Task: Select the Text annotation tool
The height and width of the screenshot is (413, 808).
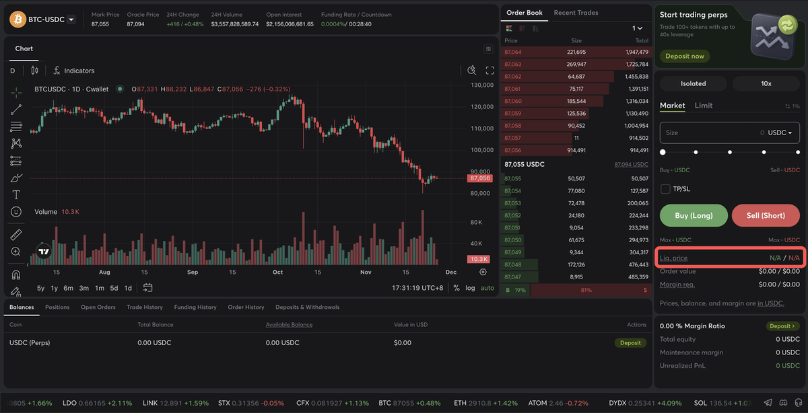Action: tap(16, 194)
